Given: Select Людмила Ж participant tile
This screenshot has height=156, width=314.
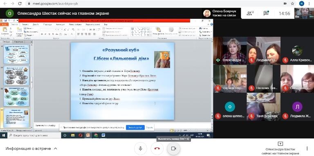Looking at the screenshot, I should (x=297, y=107).
